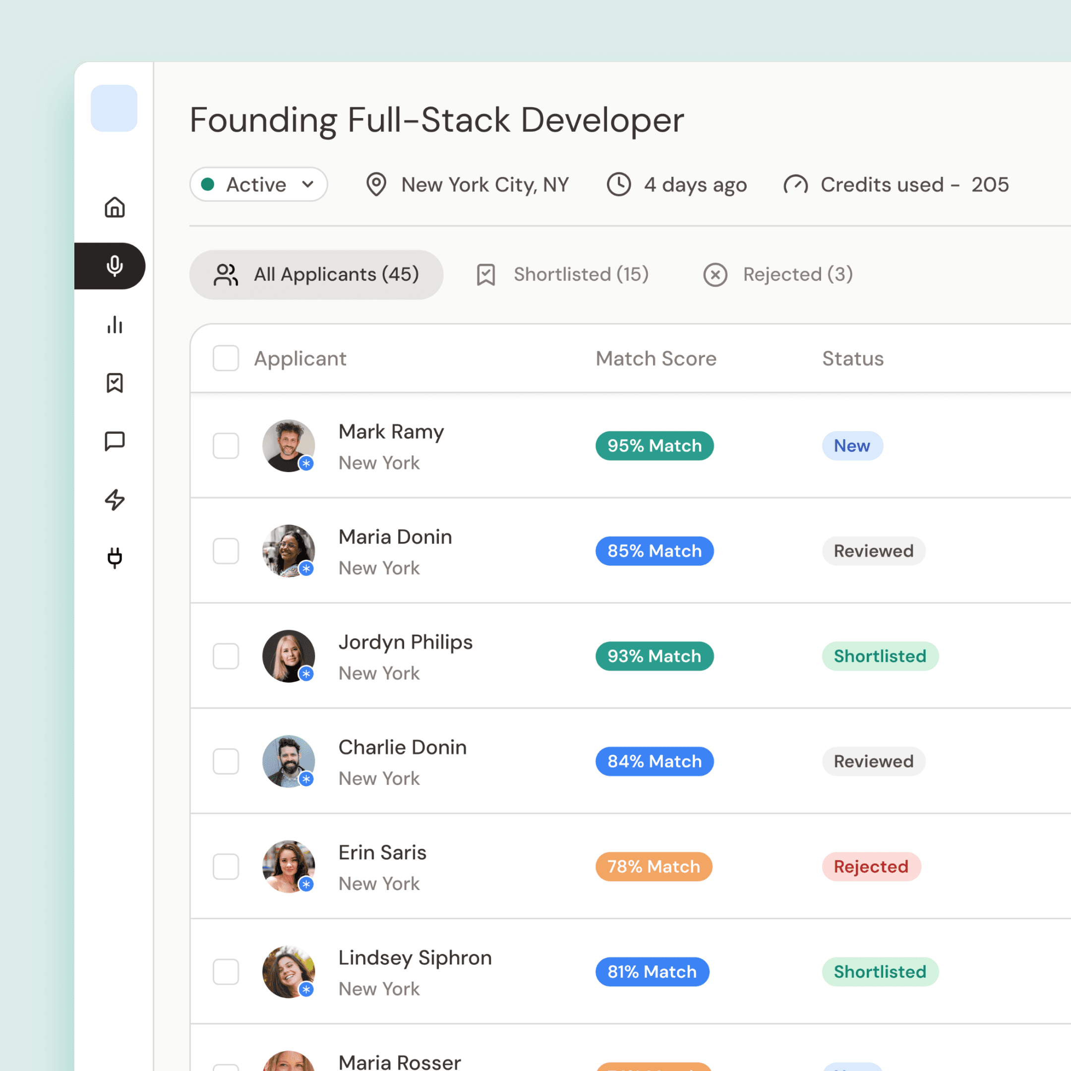Viewport: 1071px width, 1071px height.
Task: Switch to the Shortlisted (15) tab
Action: [563, 274]
